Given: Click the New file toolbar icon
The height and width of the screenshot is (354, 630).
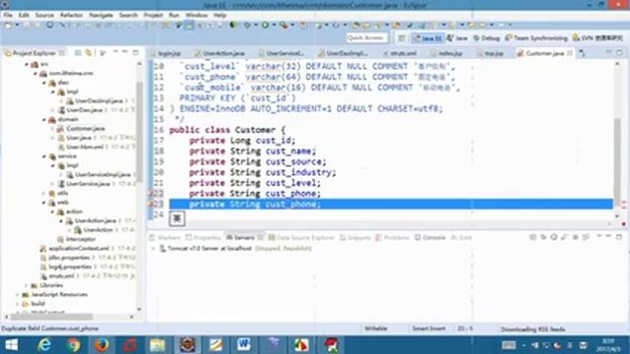Looking at the screenshot, I should [8, 25].
